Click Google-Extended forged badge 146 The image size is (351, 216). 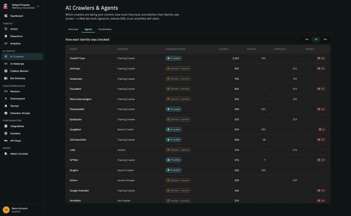[x=321, y=190]
